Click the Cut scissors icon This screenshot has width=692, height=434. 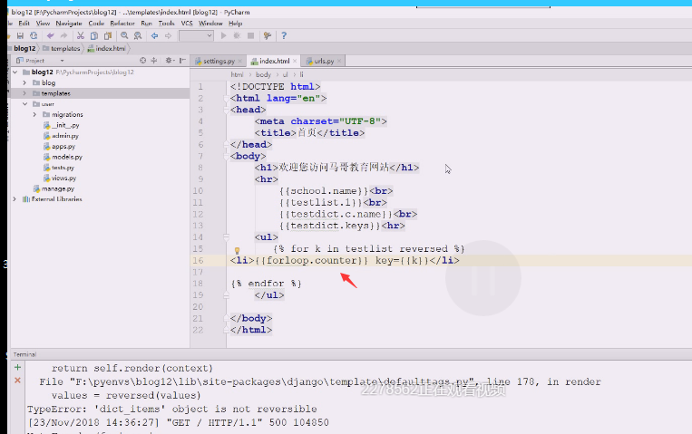click(x=81, y=35)
